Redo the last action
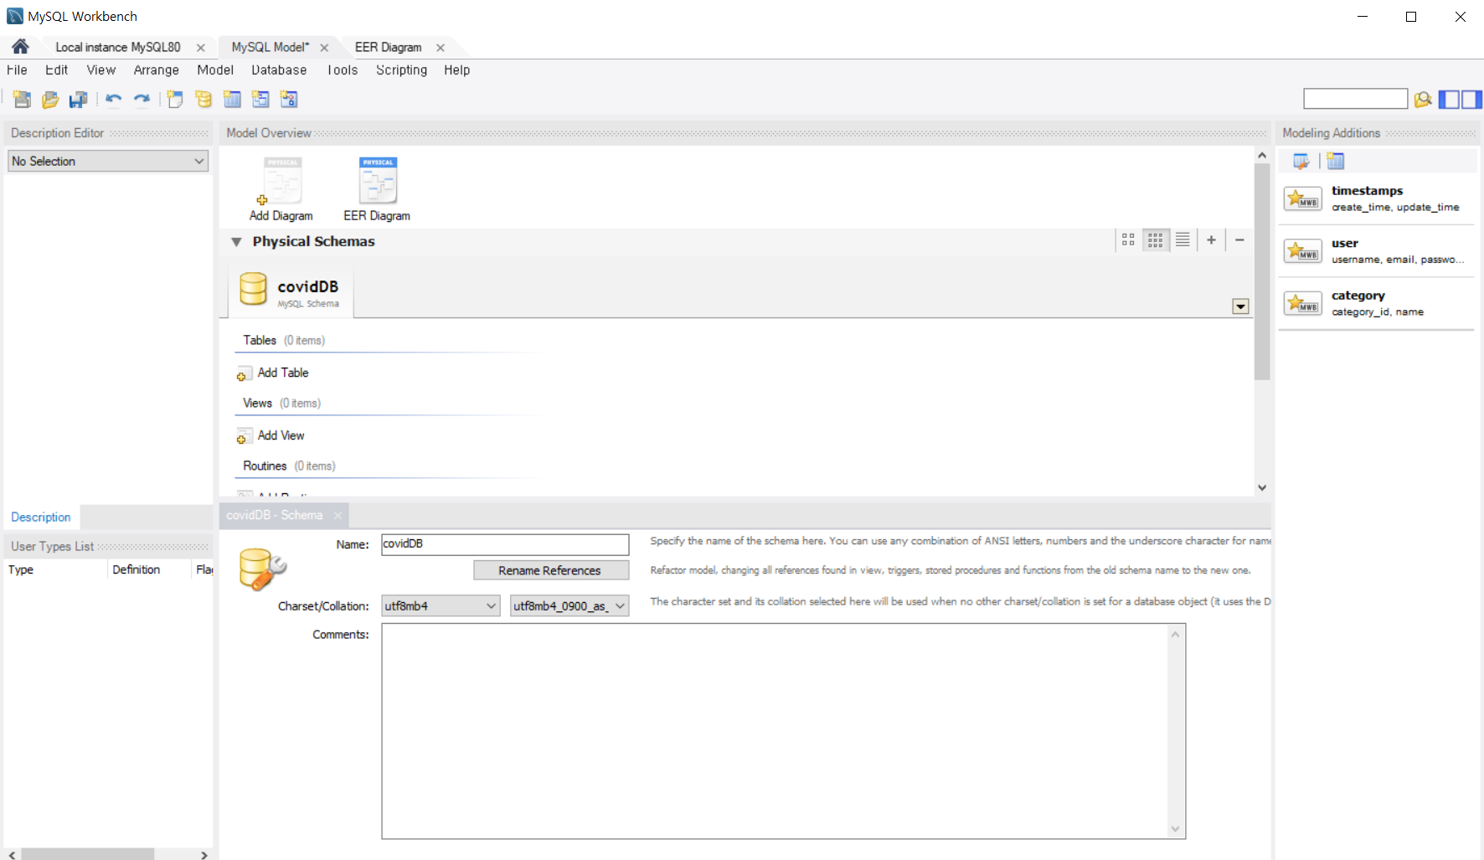The image size is (1484, 860). 142,100
